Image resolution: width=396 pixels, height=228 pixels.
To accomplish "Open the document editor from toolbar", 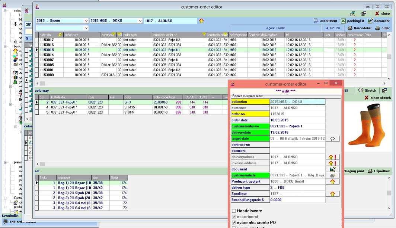I will point(379,21).
